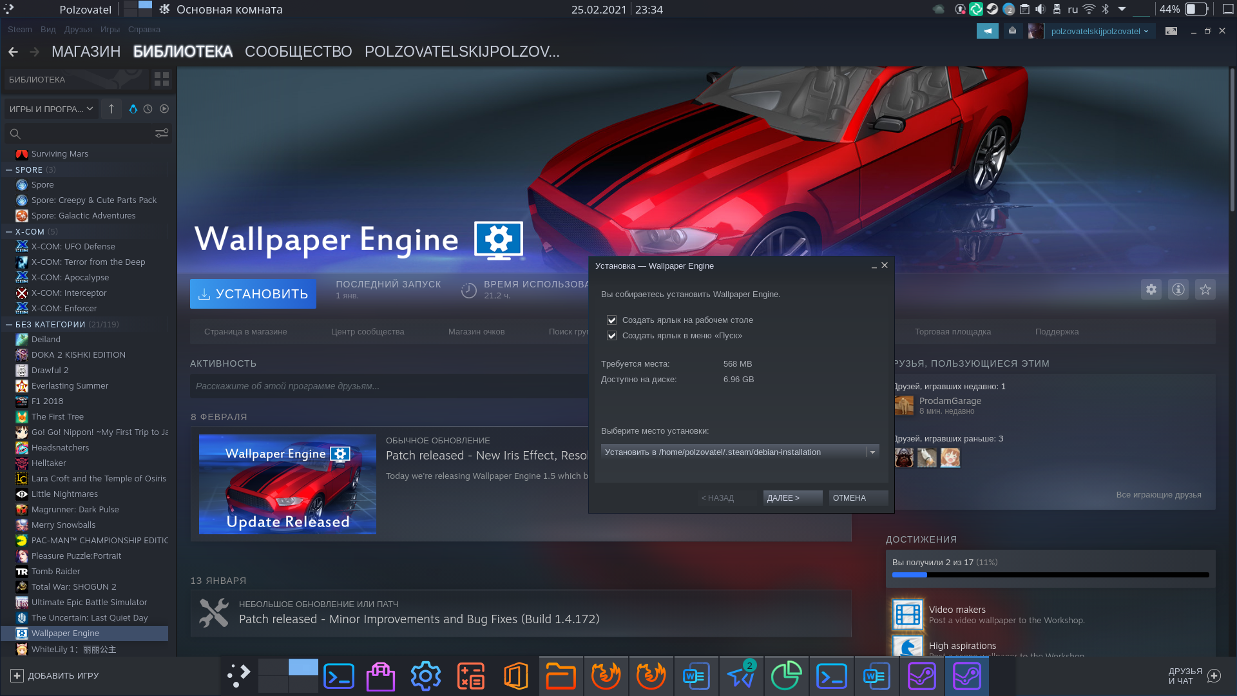
Task: Open advanced filter settings icon
Action: [x=162, y=133]
